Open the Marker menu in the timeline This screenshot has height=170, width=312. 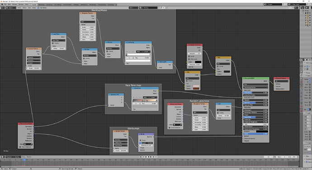[29, 157]
